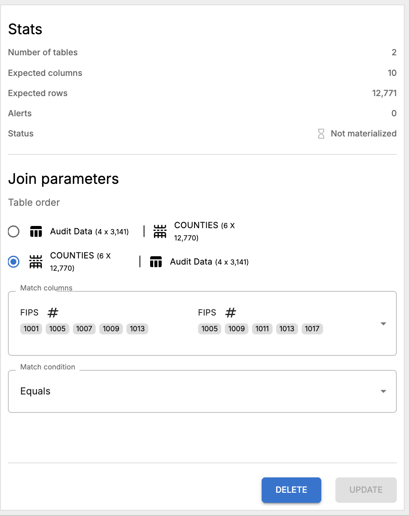Select COUNTIES first table order radio
Screen dimensions: 410x516
[x=14, y=262]
